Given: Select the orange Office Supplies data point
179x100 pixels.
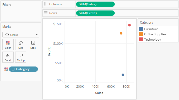Looking at the screenshot, I should click(x=121, y=33).
